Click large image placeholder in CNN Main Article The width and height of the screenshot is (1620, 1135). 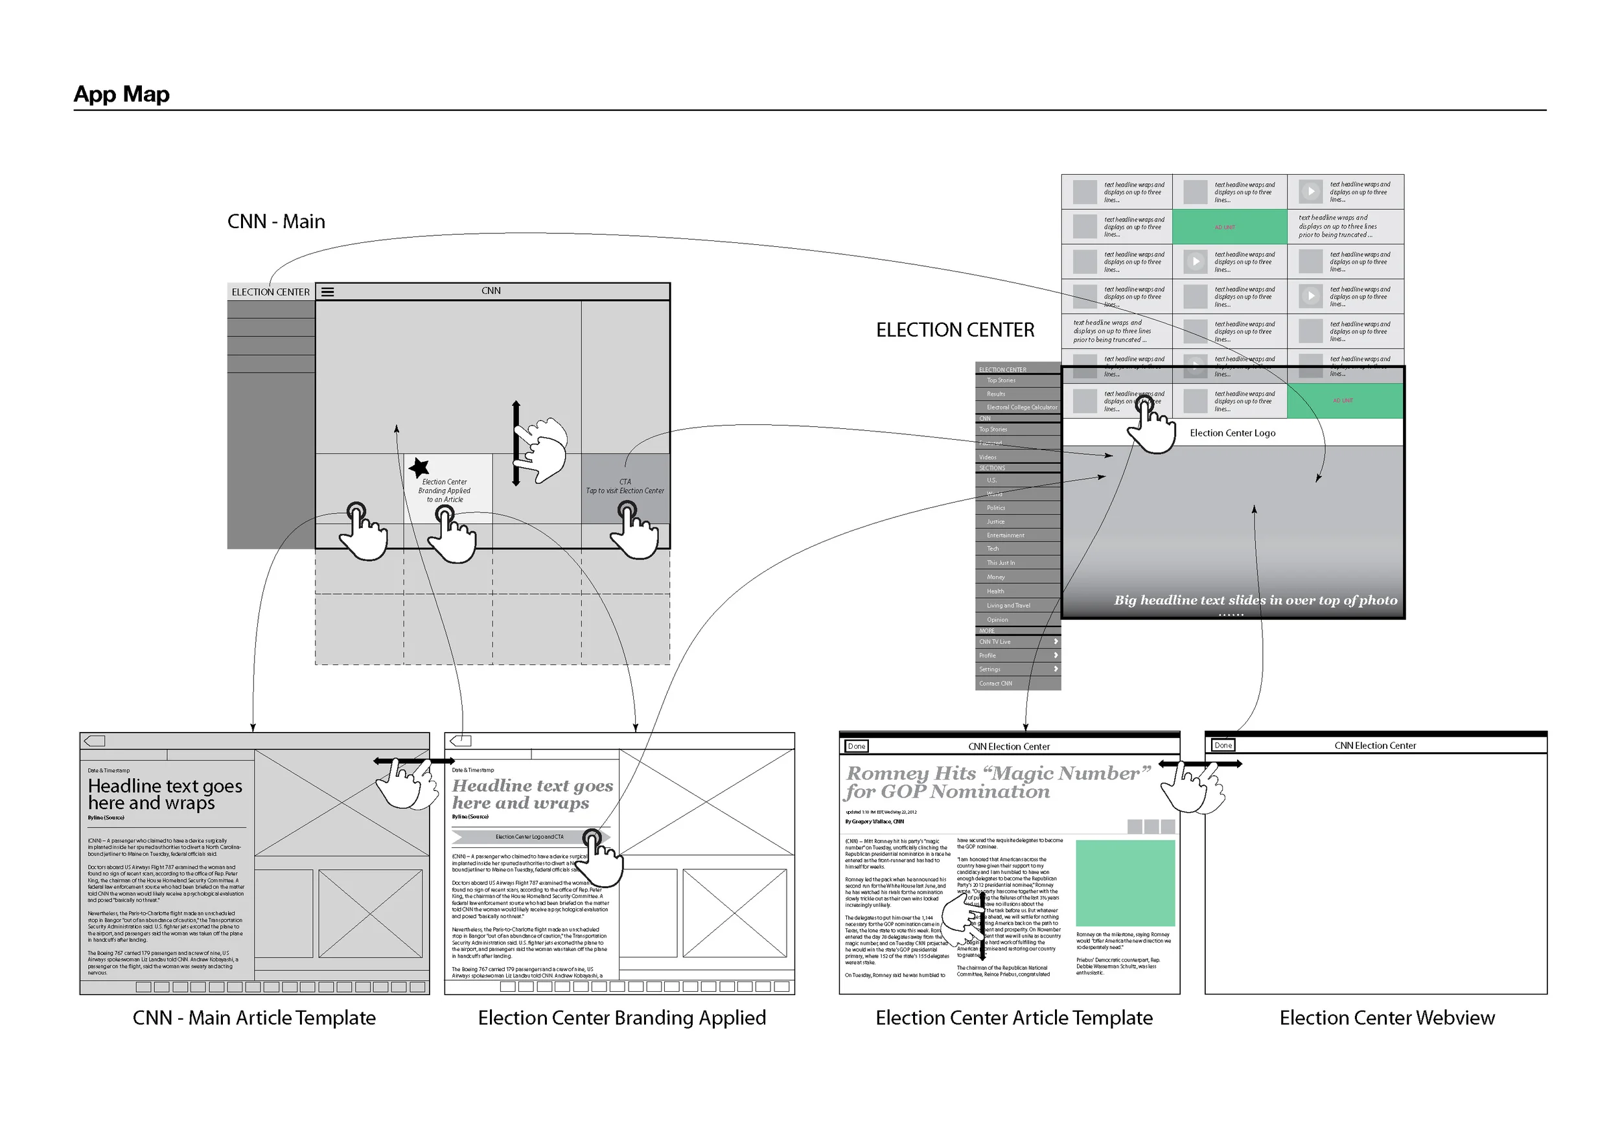(341, 803)
